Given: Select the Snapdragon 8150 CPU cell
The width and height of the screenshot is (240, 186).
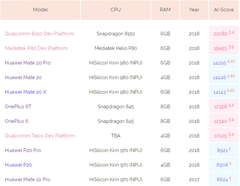Looking at the screenshot, I should (x=115, y=34).
